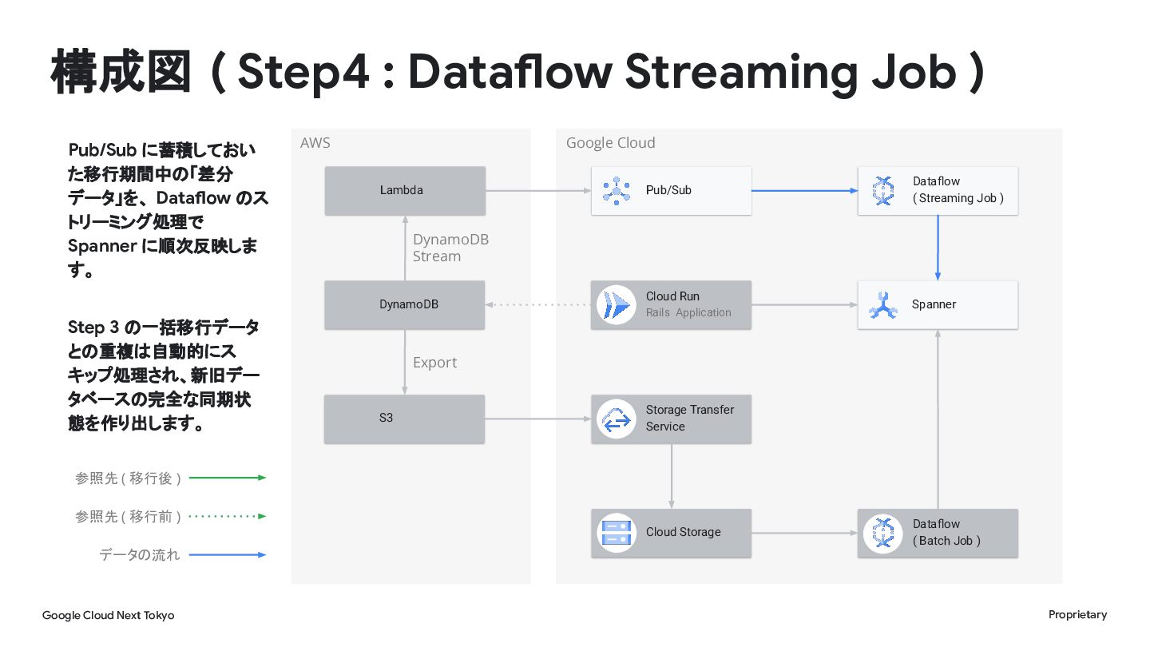Click the Spanner icon
The width and height of the screenshot is (1150, 647).
click(882, 305)
